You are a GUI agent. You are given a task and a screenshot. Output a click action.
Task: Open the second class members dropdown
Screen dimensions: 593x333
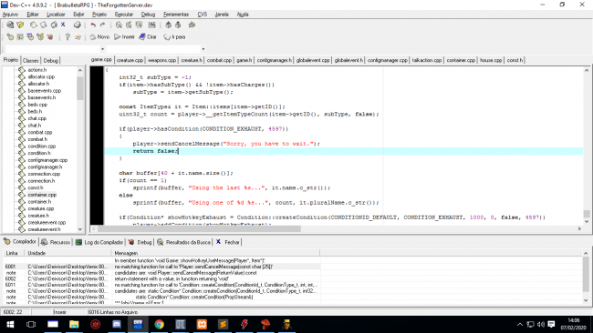point(203,49)
